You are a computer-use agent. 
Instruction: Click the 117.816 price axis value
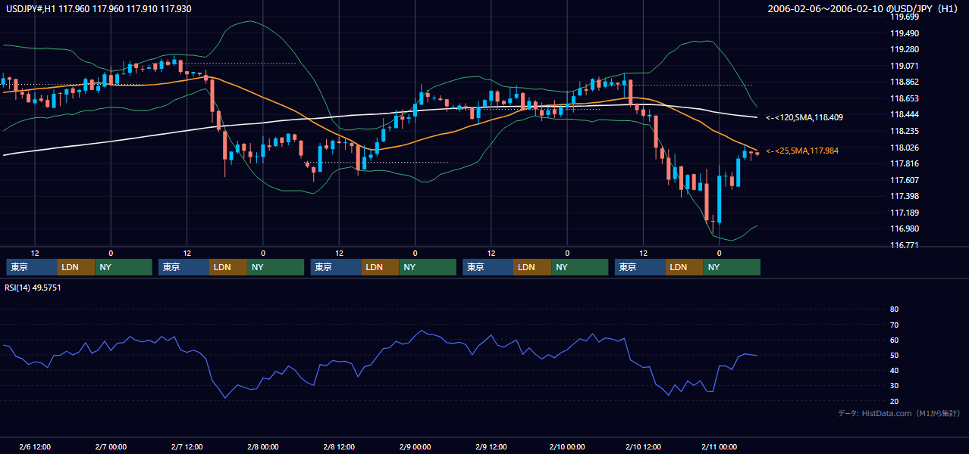click(x=904, y=163)
